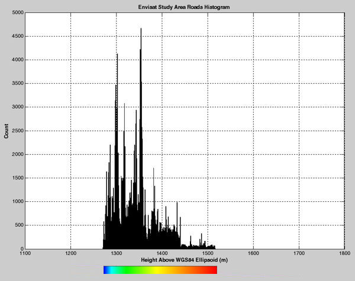Click the y-axis tick label 4500
This screenshot has height=281, width=355.
click(x=18, y=36)
